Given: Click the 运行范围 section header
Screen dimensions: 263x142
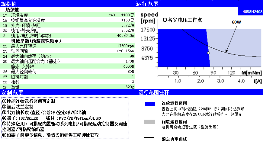Looking at the screenshot, I should point(147,4).
